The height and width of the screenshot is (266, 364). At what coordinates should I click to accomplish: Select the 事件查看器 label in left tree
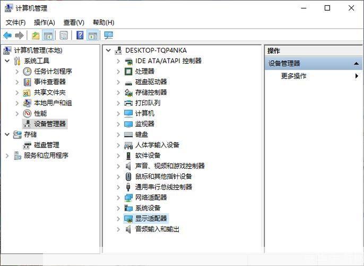50,82
